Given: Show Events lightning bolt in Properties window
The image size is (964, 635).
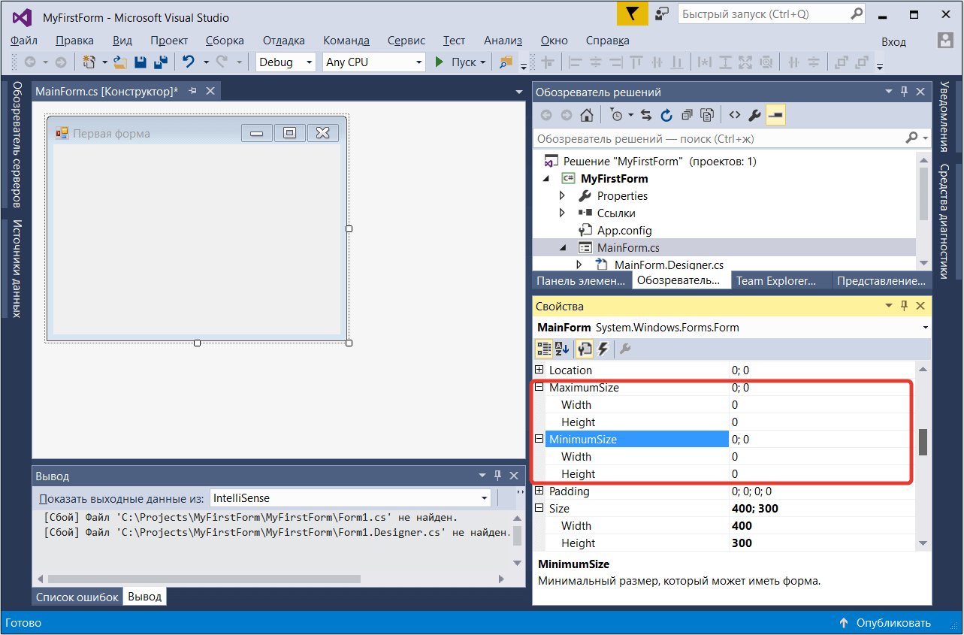Looking at the screenshot, I should 603,349.
